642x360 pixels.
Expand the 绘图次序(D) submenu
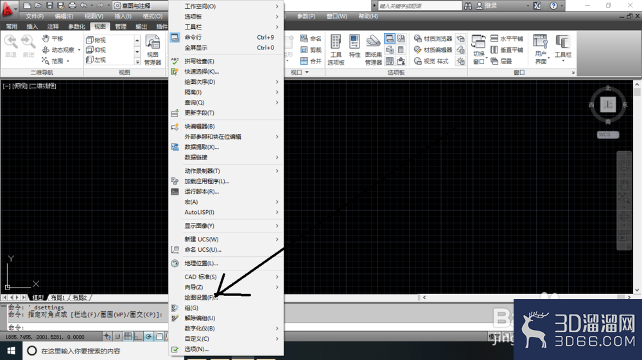(226, 82)
